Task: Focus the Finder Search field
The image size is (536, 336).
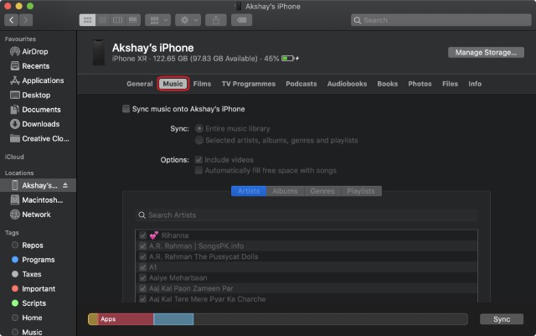Action: pyautogui.click(x=441, y=20)
